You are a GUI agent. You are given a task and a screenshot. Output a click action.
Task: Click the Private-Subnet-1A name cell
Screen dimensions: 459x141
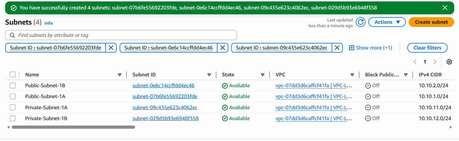(46, 108)
